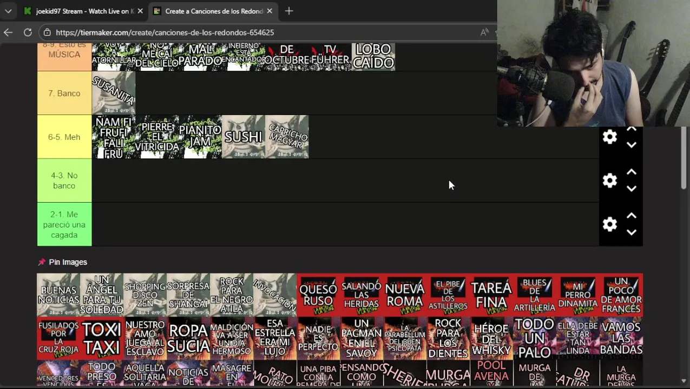Select the Shopping Disco Zen tile
690x389 pixels.
coord(145,294)
